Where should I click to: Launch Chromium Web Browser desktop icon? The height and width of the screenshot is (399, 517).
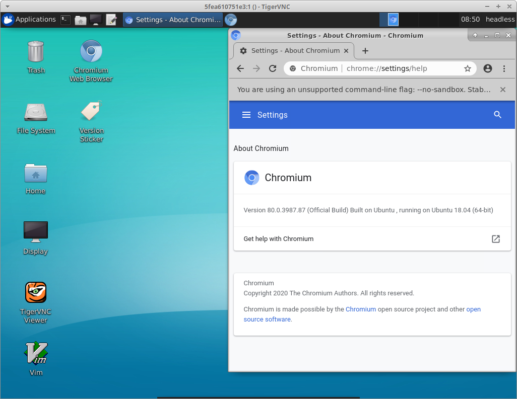point(91,60)
